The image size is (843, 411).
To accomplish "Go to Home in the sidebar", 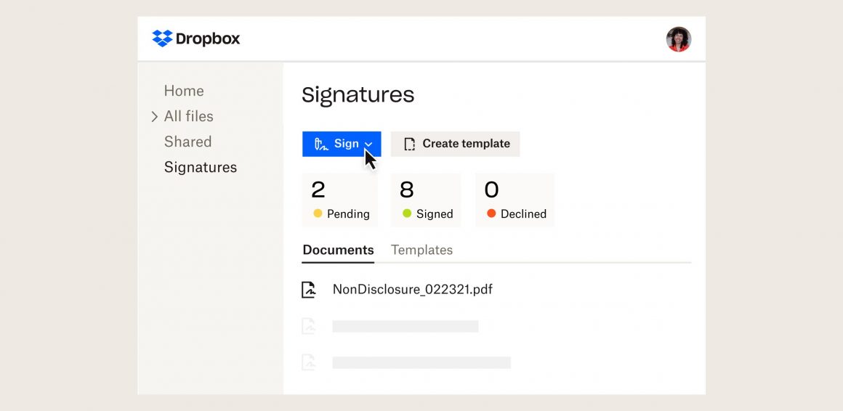I will [x=184, y=91].
